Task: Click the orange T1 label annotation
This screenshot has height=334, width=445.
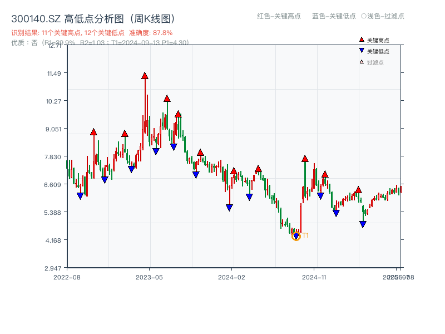Action: [305, 236]
